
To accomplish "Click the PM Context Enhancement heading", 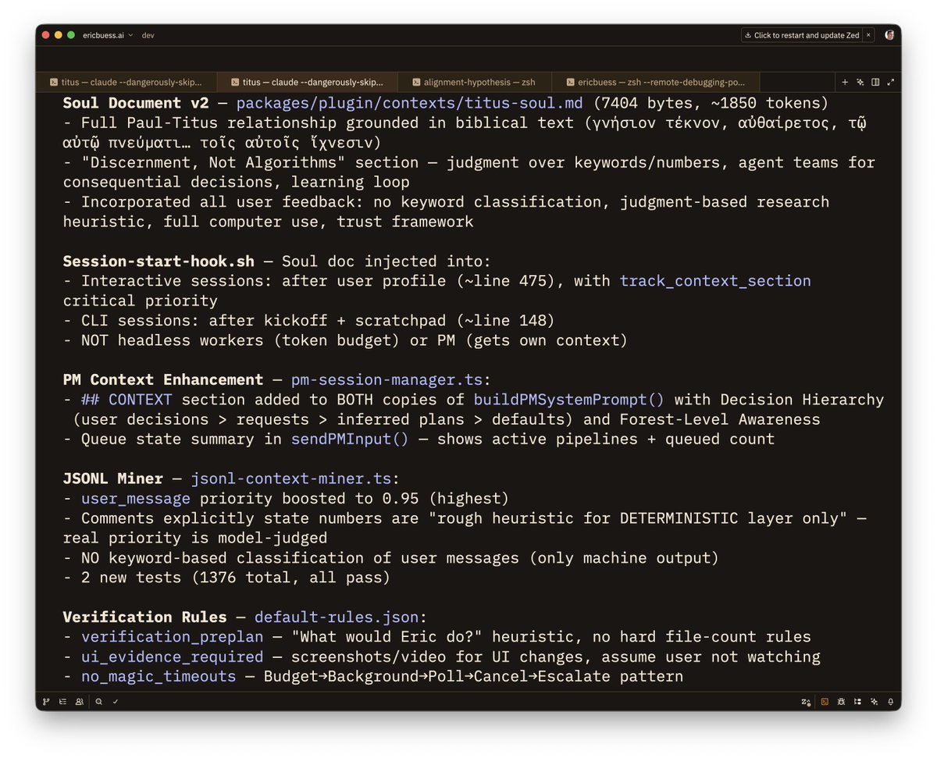I will (163, 379).
